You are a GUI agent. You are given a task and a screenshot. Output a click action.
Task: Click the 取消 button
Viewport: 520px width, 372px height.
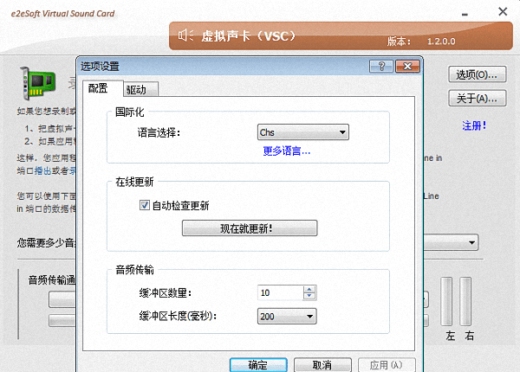322,365
